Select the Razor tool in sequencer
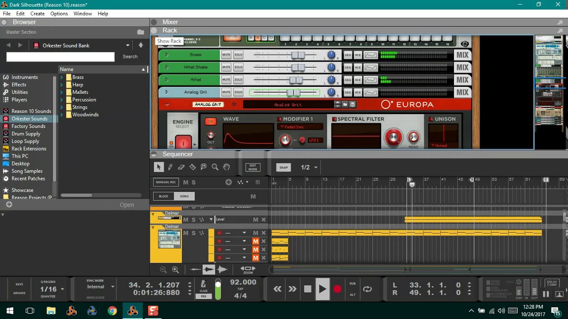This screenshot has width=568, height=319. tap(193, 167)
